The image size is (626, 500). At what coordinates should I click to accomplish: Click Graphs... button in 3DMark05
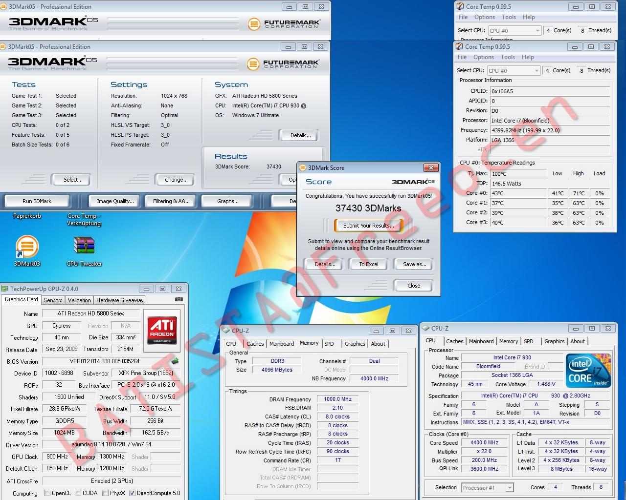228,201
